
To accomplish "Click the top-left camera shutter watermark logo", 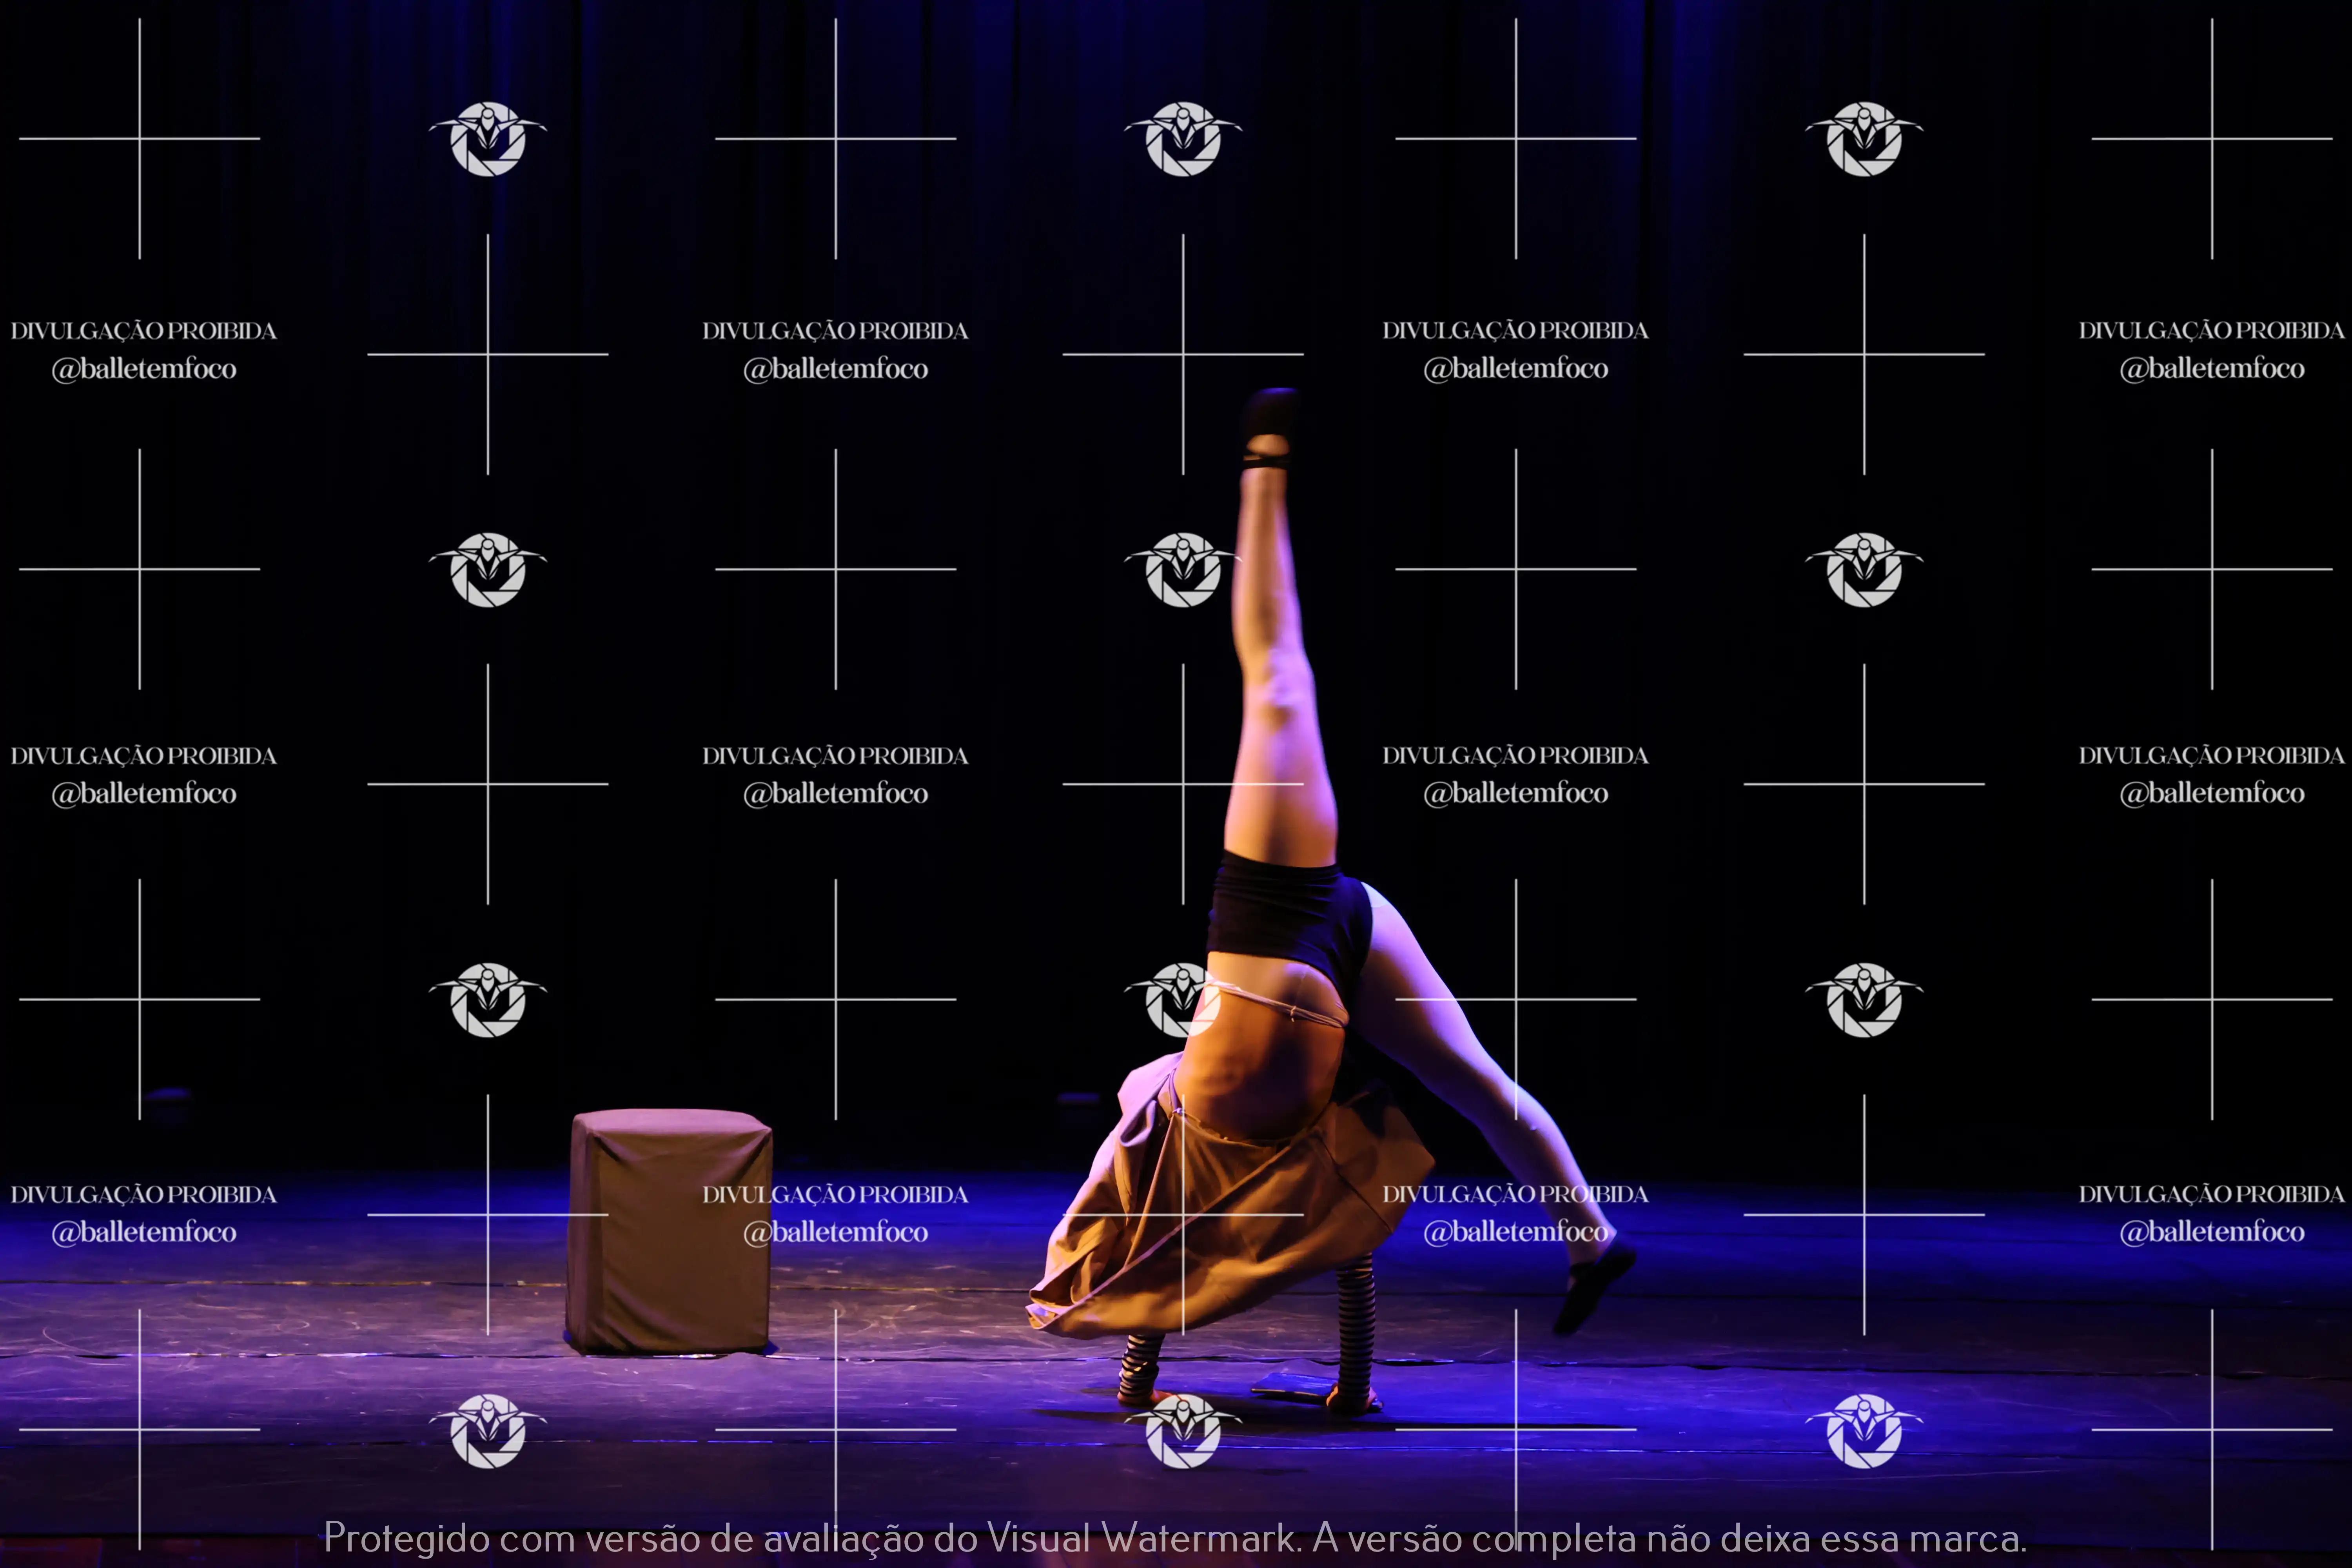I will point(488,139).
